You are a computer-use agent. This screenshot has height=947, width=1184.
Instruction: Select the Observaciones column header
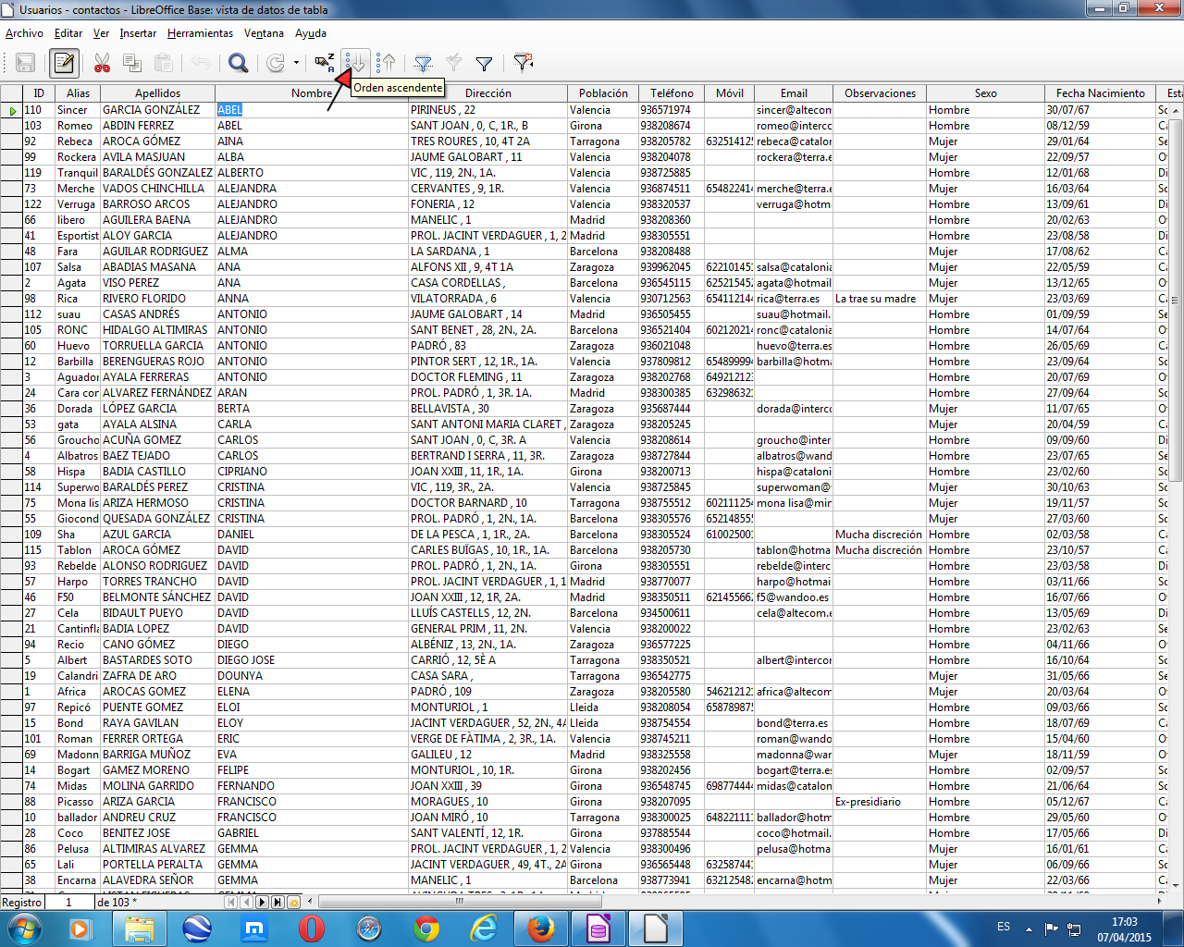coord(880,93)
